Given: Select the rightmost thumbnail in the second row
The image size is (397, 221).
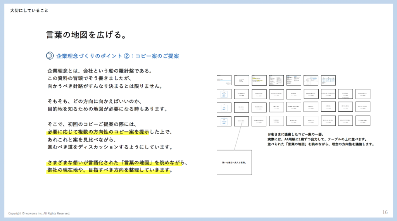Looking at the screenshot, I should [x=363, y=94].
